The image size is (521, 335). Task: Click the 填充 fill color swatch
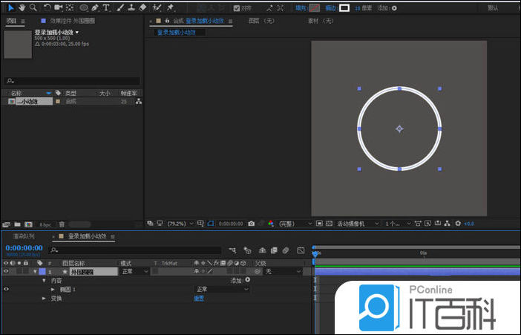pos(315,8)
